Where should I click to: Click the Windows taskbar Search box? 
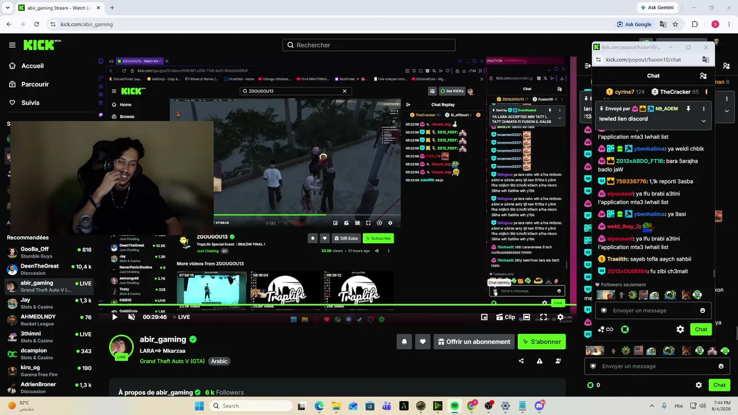pyautogui.click(x=251, y=406)
